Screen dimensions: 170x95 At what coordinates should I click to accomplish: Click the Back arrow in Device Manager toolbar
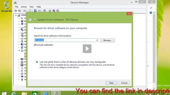point(16,11)
